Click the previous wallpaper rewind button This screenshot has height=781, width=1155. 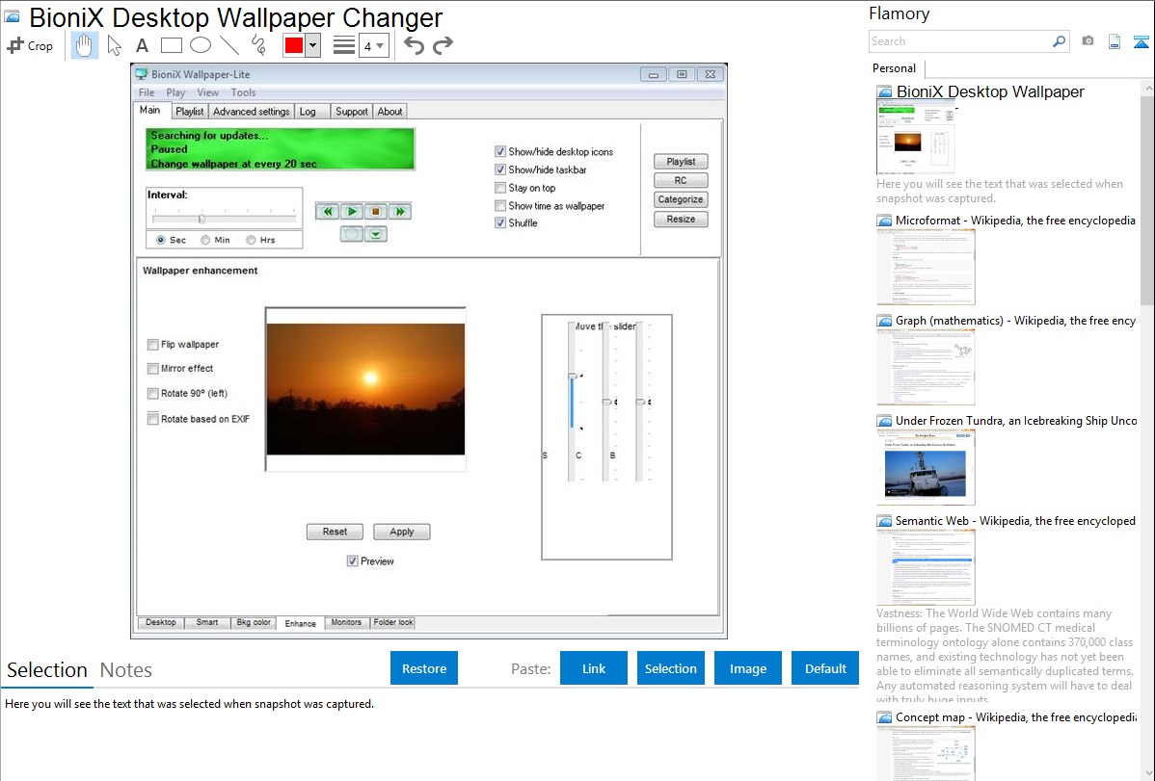click(x=327, y=211)
